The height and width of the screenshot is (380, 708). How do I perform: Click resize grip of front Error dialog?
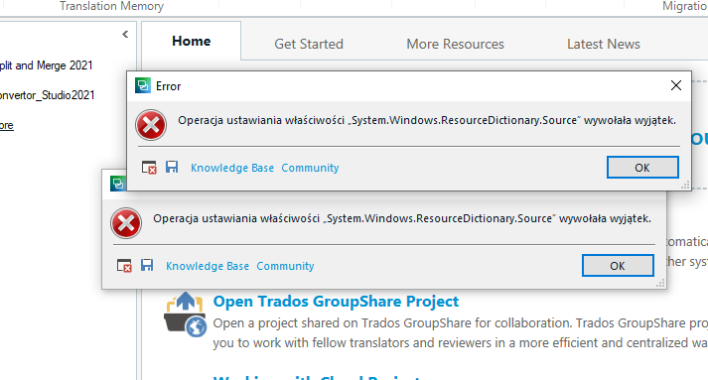pyautogui.click(x=686, y=185)
